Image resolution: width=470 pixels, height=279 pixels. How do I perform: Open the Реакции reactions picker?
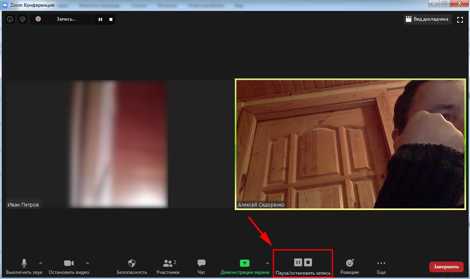click(x=350, y=266)
